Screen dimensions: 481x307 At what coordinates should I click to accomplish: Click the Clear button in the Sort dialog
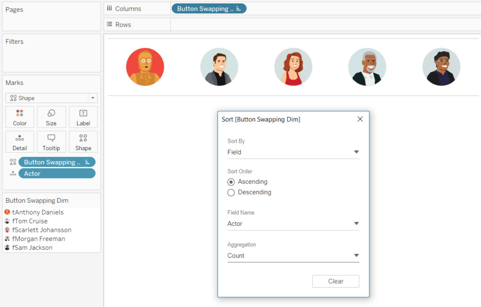[335, 281]
